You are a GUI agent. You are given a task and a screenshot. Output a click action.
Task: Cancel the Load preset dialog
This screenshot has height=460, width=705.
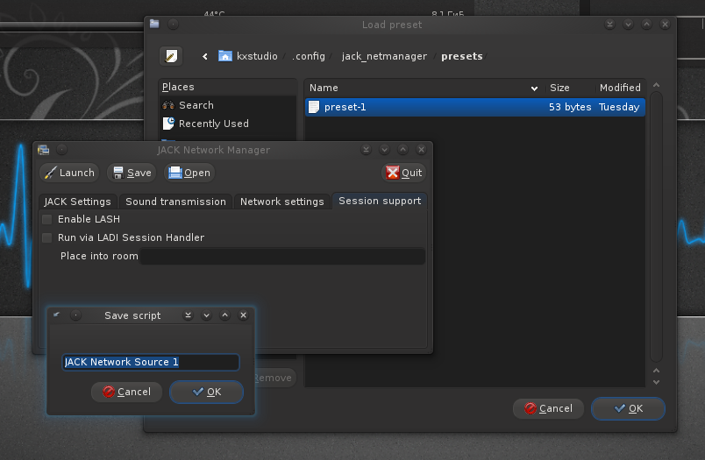pyautogui.click(x=548, y=408)
